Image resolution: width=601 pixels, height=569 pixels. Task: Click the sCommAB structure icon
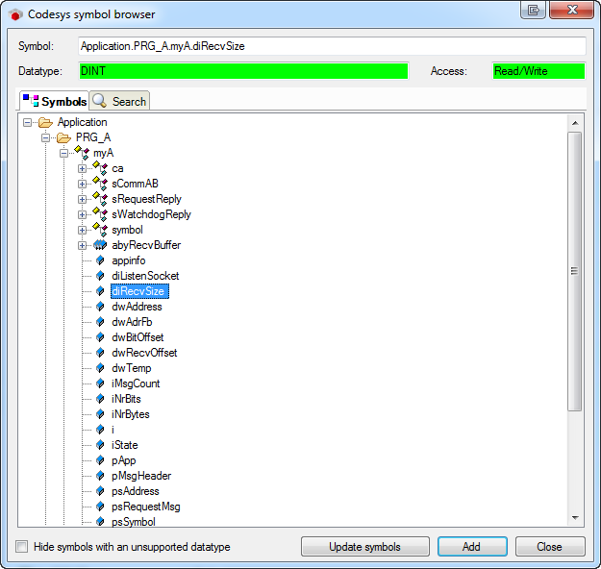point(100,184)
